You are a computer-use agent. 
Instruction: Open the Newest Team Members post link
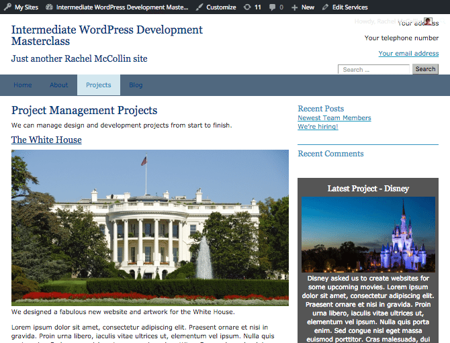point(334,118)
